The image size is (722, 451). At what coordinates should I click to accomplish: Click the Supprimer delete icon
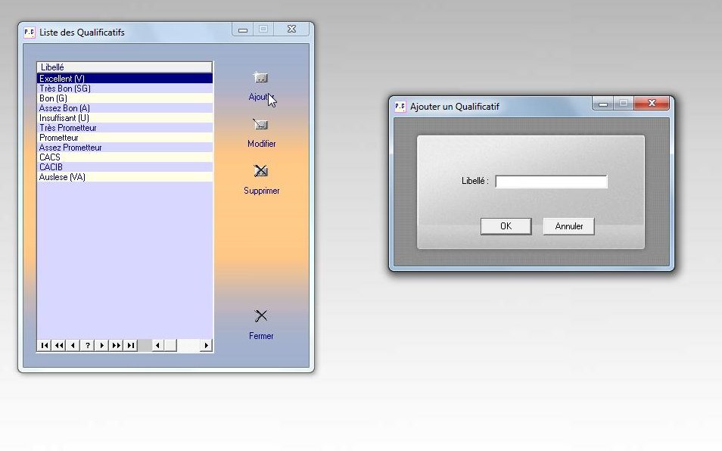pyautogui.click(x=261, y=171)
